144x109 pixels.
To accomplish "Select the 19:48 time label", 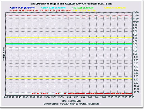I will click(40, 97).
